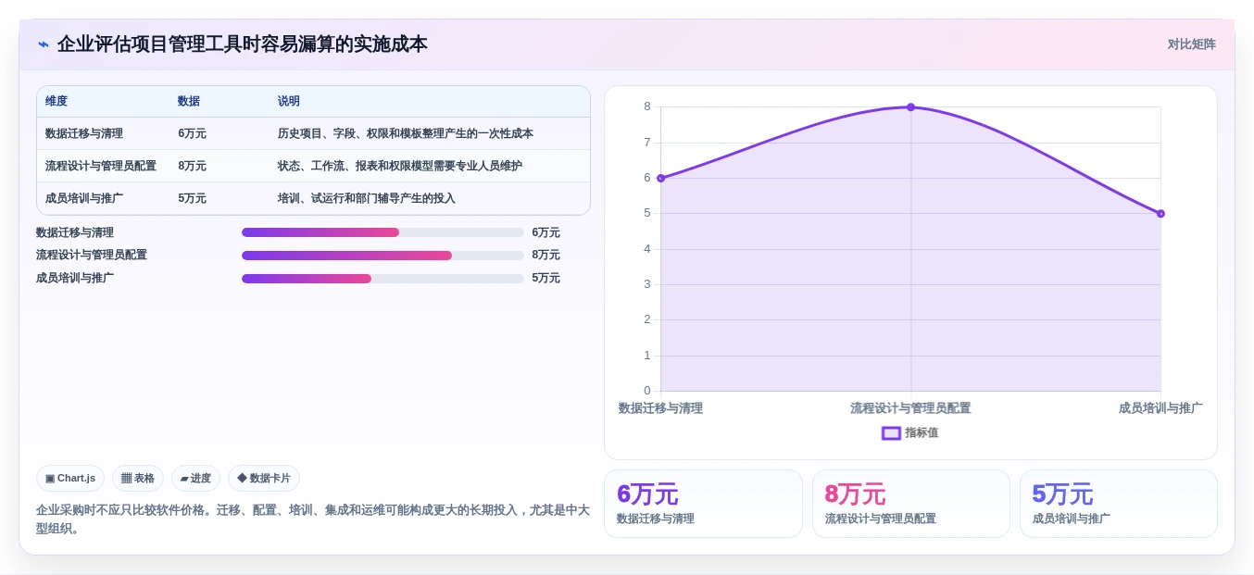Click the lightning icon beside the title
Image resolution: width=1254 pixels, height=575 pixels.
coord(44,44)
